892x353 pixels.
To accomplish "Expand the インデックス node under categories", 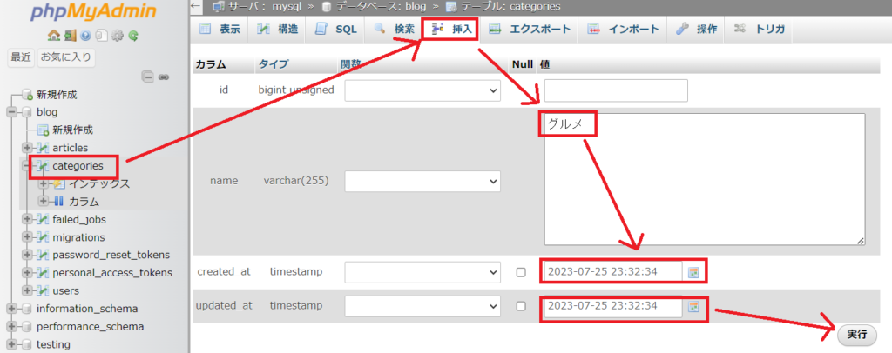I will (44, 183).
